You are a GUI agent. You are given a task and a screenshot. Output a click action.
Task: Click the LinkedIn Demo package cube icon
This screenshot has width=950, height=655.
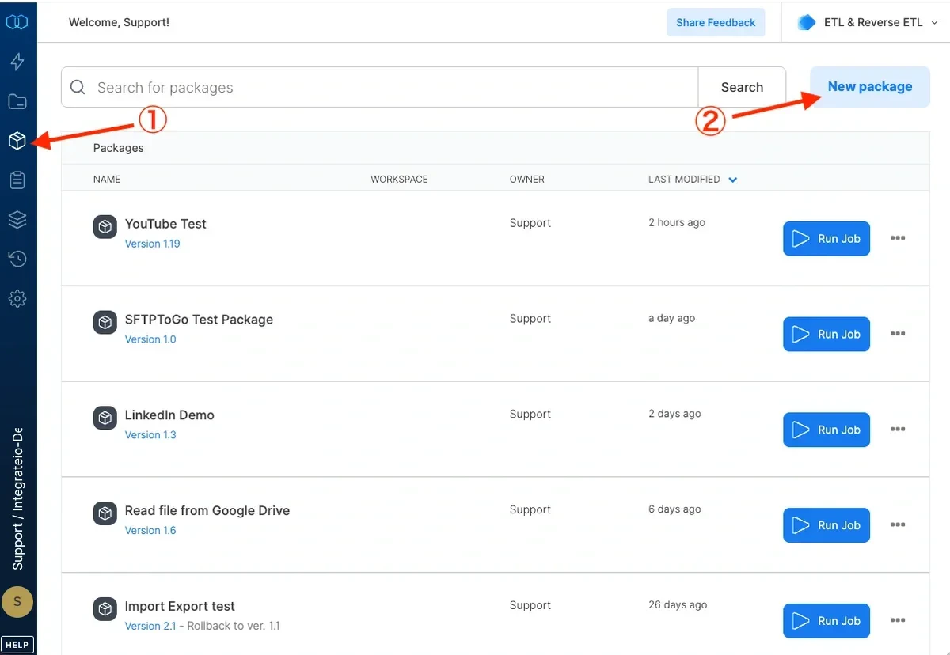pyautogui.click(x=104, y=418)
